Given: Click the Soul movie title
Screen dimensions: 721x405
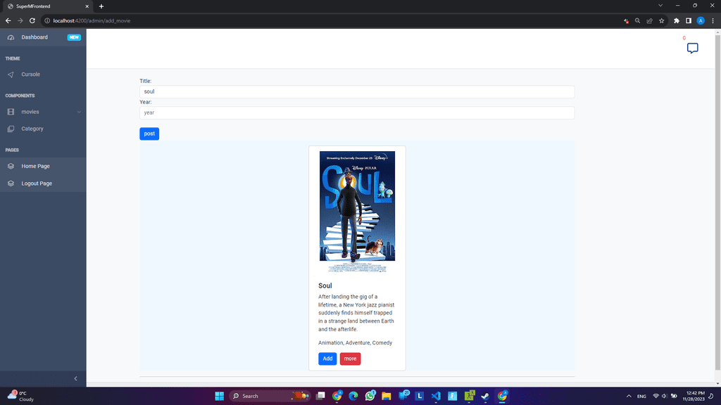Looking at the screenshot, I should 325,285.
